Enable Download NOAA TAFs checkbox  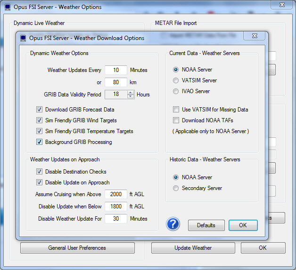coord(176,120)
